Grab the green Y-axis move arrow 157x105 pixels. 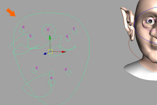click(50, 37)
